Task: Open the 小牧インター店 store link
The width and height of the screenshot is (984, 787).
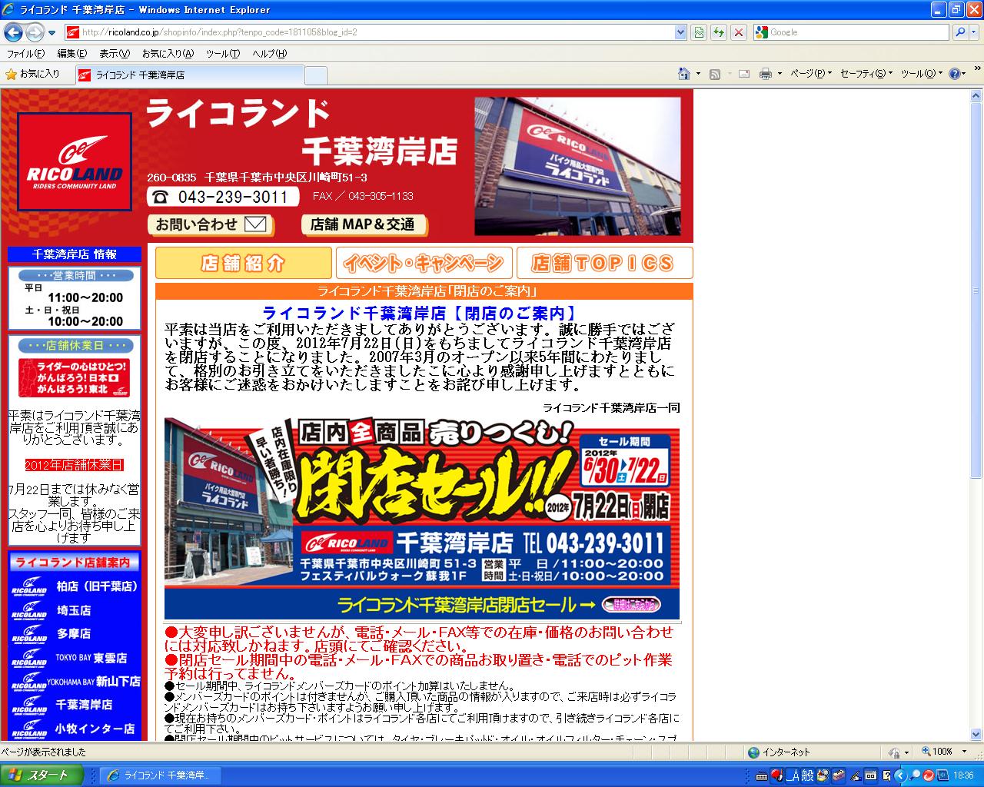Action: 75,729
